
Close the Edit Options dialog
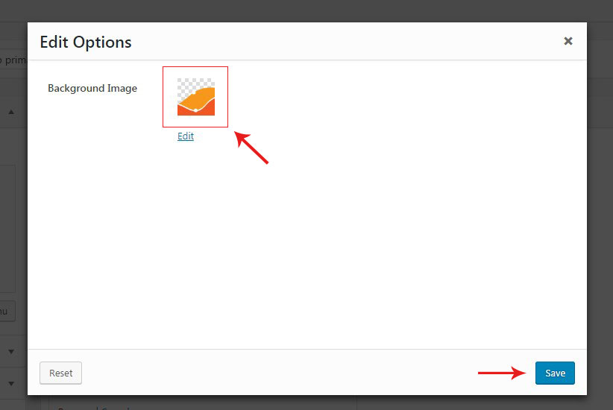(568, 42)
